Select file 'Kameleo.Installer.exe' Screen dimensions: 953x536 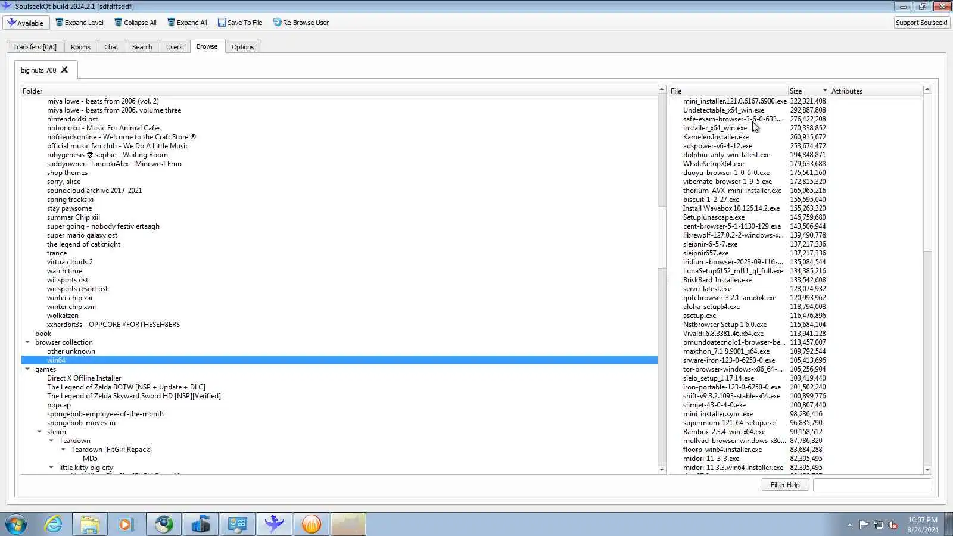tap(716, 137)
